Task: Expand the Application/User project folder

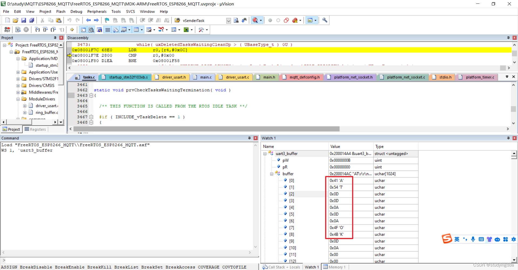Action: [18, 72]
